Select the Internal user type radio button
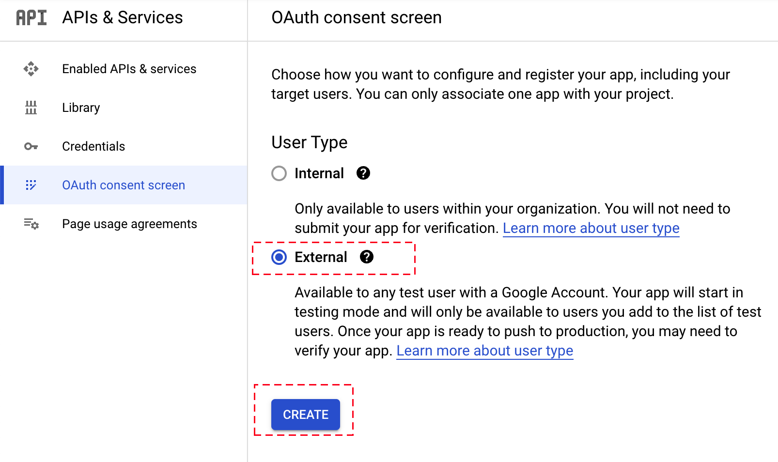The width and height of the screenshot is (778, 462). (x=279, y=173)
